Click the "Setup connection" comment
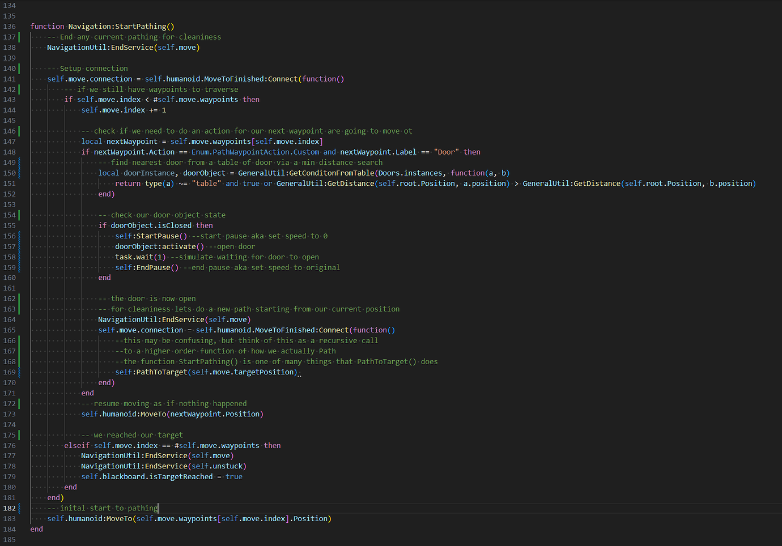Viewport: 782px width, 546px height. tap(88, 68)
